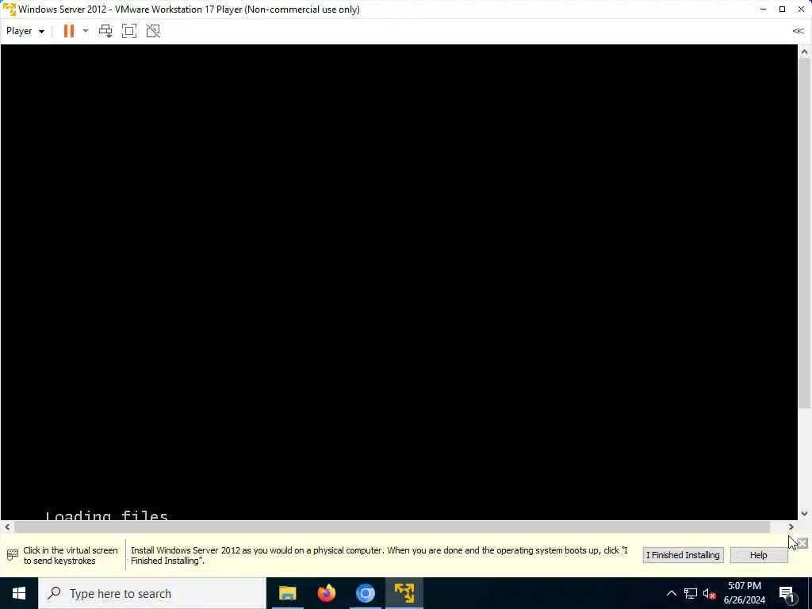Minimize the VMware Player window
The width and height of the screenshot is (812, 609).
[764, 10]
